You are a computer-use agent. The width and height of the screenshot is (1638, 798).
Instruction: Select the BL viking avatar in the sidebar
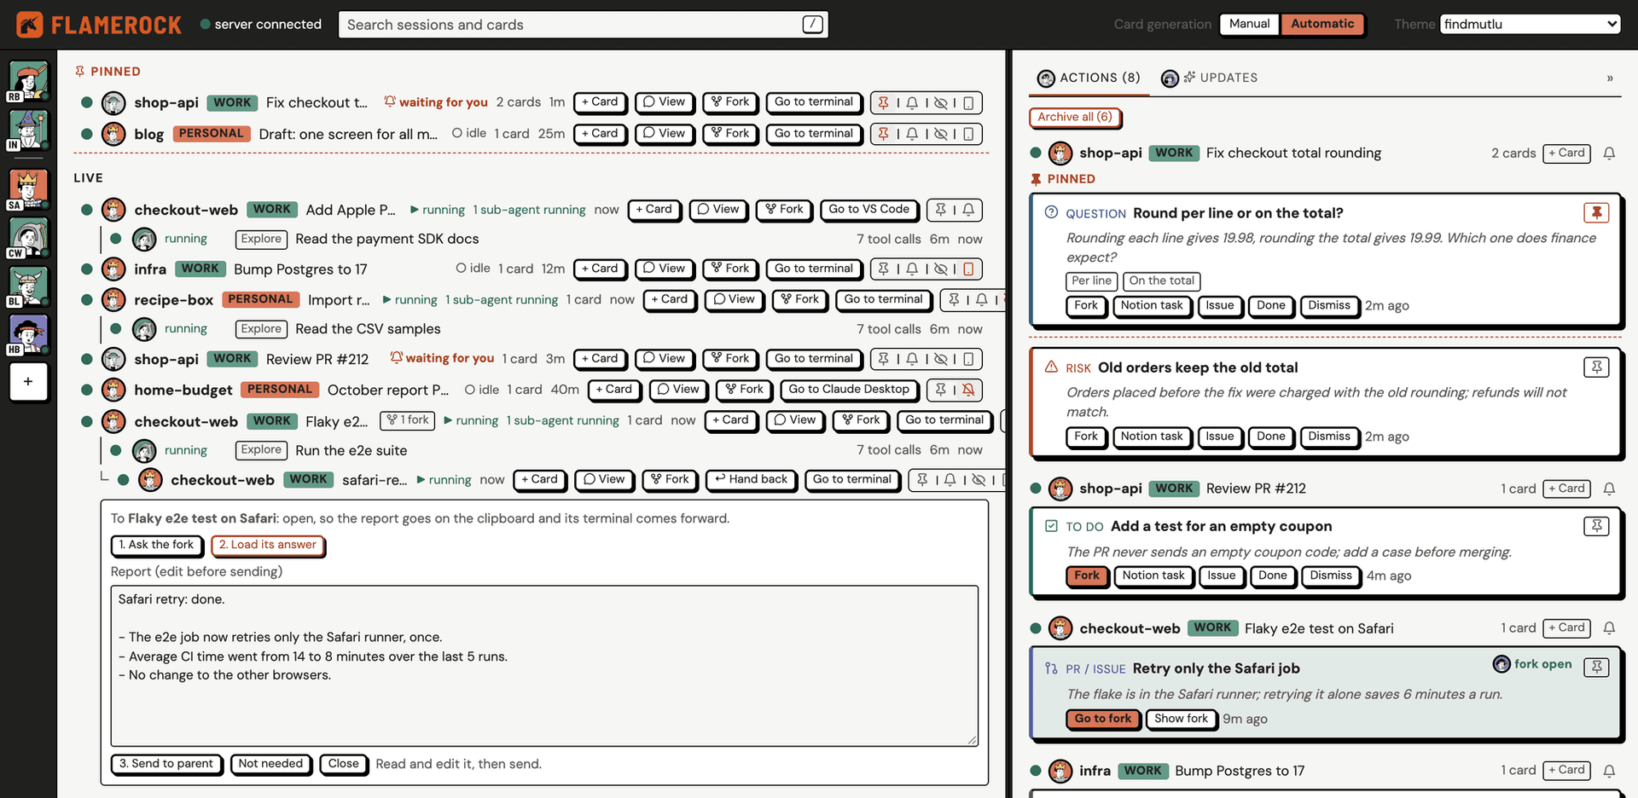click(x=28, y=286)
